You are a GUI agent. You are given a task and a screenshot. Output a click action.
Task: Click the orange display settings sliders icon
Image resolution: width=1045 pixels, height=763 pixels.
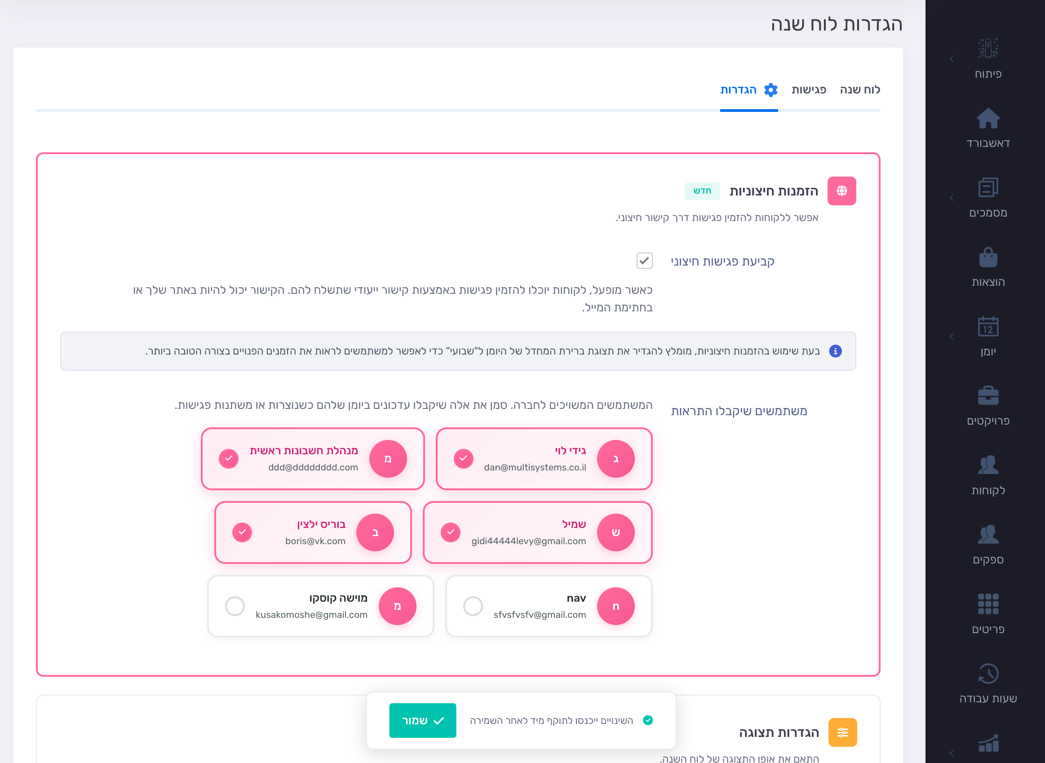pos(842,732)
